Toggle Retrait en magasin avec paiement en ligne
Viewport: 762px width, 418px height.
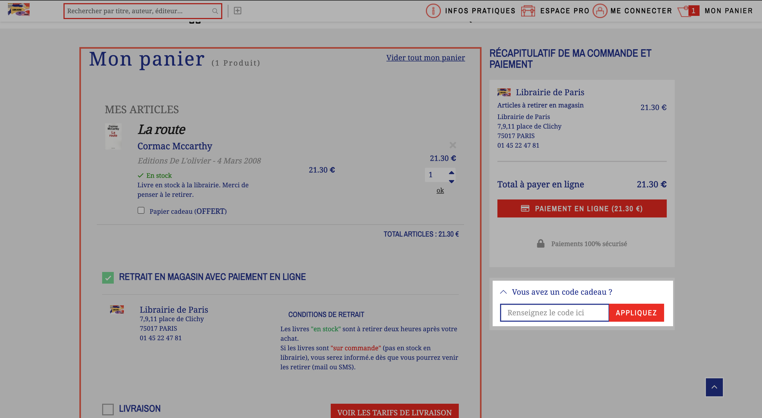[x=108, y=278]
